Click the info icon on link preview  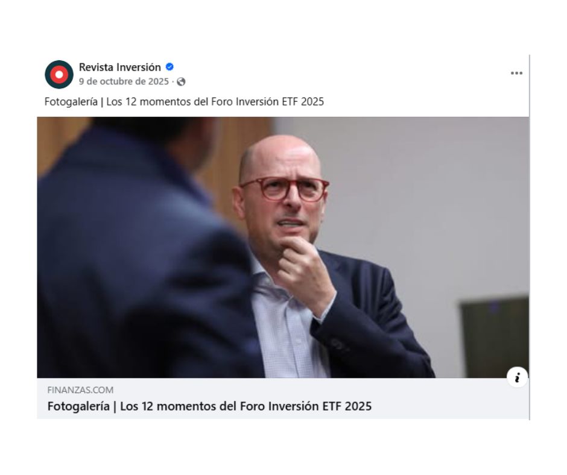[517, 377]
